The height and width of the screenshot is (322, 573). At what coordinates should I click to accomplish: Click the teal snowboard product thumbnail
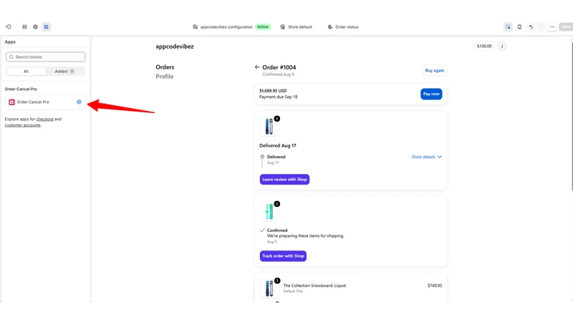[x=269, y=212]
